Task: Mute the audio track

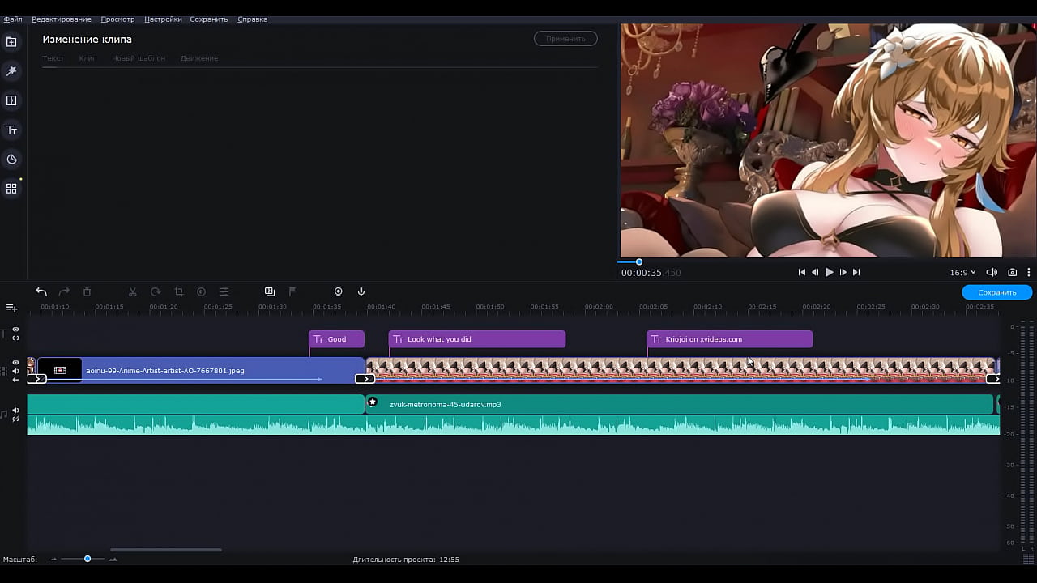Action: pyautogui.click(x=15, y=411)
